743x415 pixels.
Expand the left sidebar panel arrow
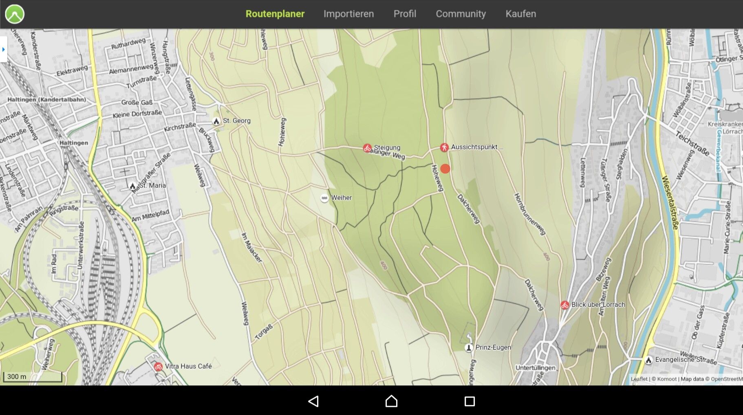click(4, 49)
